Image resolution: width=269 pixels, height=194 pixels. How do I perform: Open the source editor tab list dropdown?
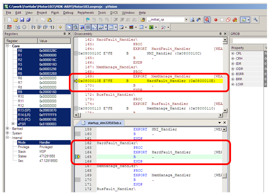pos(219,123)
